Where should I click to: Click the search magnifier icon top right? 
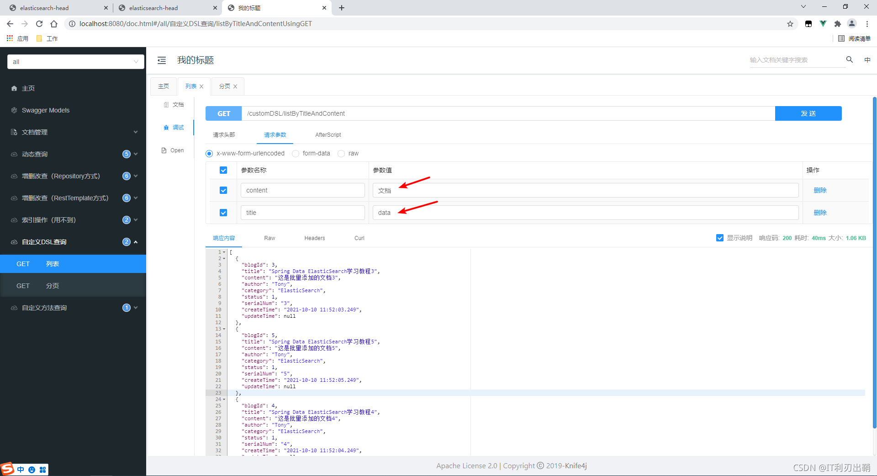[x=849, y=59]
